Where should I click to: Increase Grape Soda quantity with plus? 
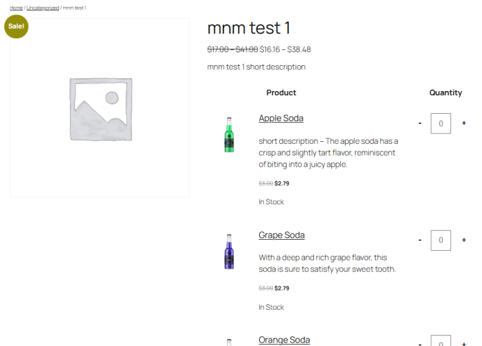pos(464,240)
